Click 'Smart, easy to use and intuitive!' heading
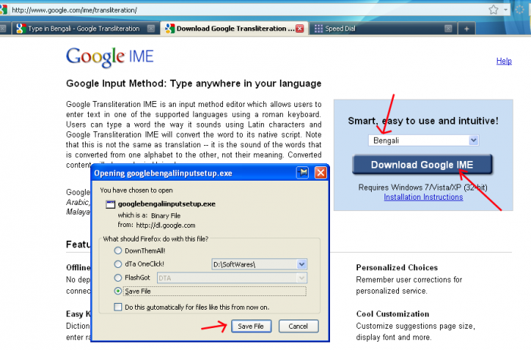Viewport: 531px width, 350px height. click(423, 121)
